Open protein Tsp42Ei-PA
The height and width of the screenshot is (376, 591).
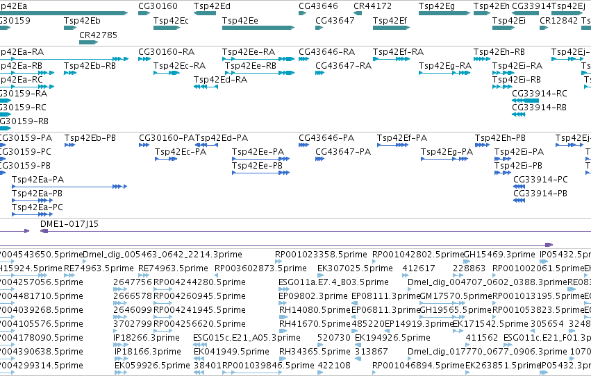click(x=519, y=152)
